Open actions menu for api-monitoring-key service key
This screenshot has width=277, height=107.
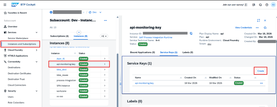[261, 83]
